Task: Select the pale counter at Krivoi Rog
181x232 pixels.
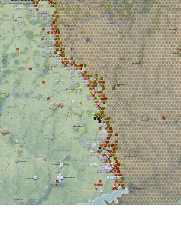Action: tap(35, 178)
